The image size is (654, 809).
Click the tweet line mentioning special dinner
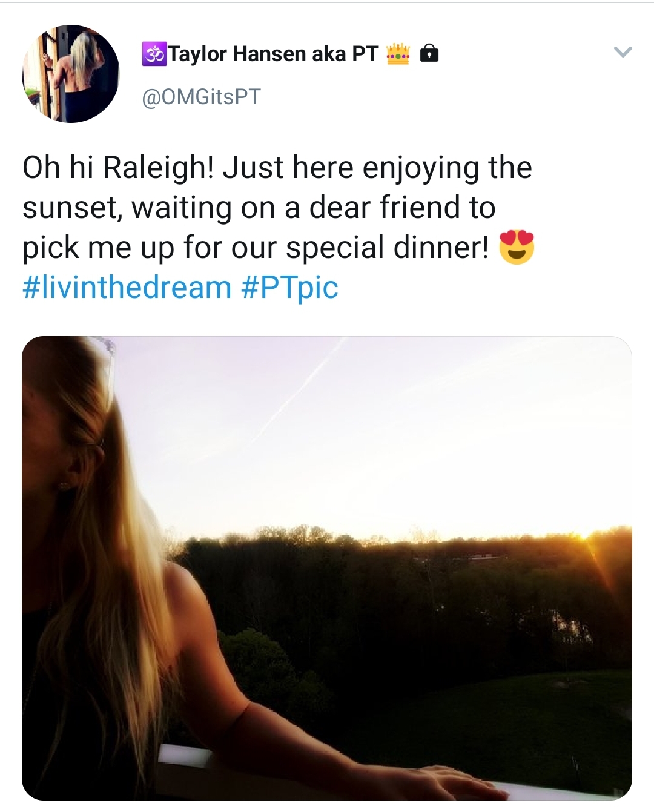256,248
